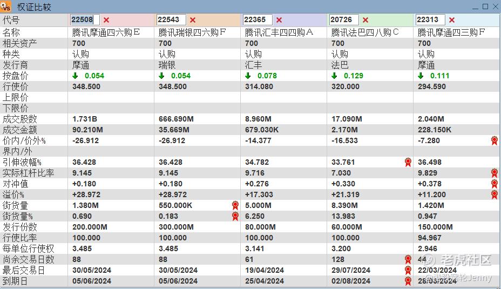Click the red award badge in 价内/价外% row
This screenshot has width=501, height=289.
coord(495,140)
